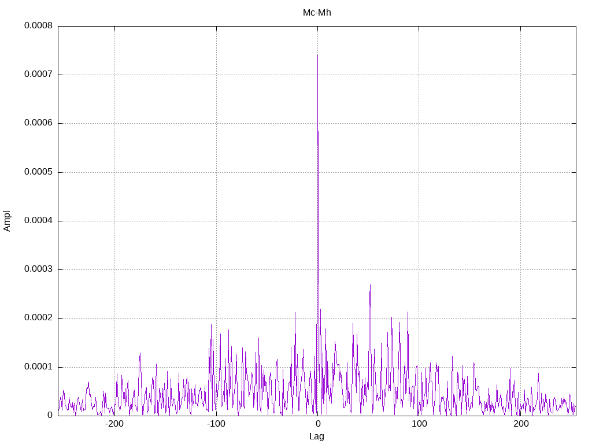The image size is (592, 444).
Task: Click the top of the peak near lag -105
Action: point(211,324)
